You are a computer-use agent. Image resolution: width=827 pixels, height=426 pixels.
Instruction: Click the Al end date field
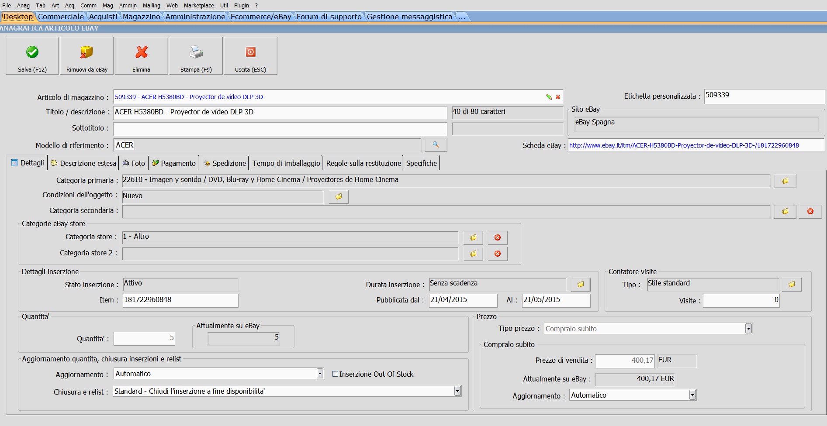(x=556, y=300)
